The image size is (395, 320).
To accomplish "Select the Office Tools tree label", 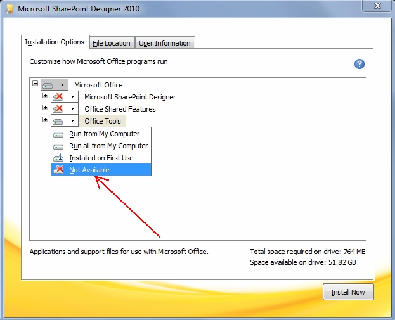I will tap(103, 121).
